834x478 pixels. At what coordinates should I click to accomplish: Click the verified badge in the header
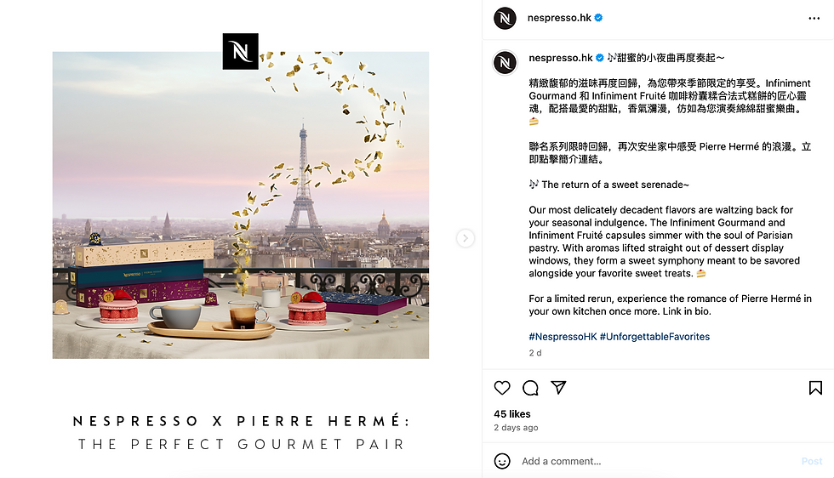pos(598,18)
